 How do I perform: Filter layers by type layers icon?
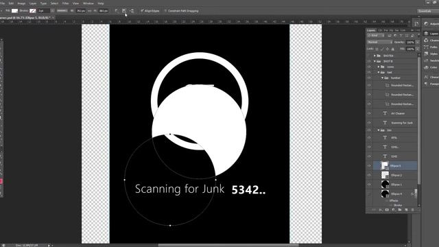point(401,36)
